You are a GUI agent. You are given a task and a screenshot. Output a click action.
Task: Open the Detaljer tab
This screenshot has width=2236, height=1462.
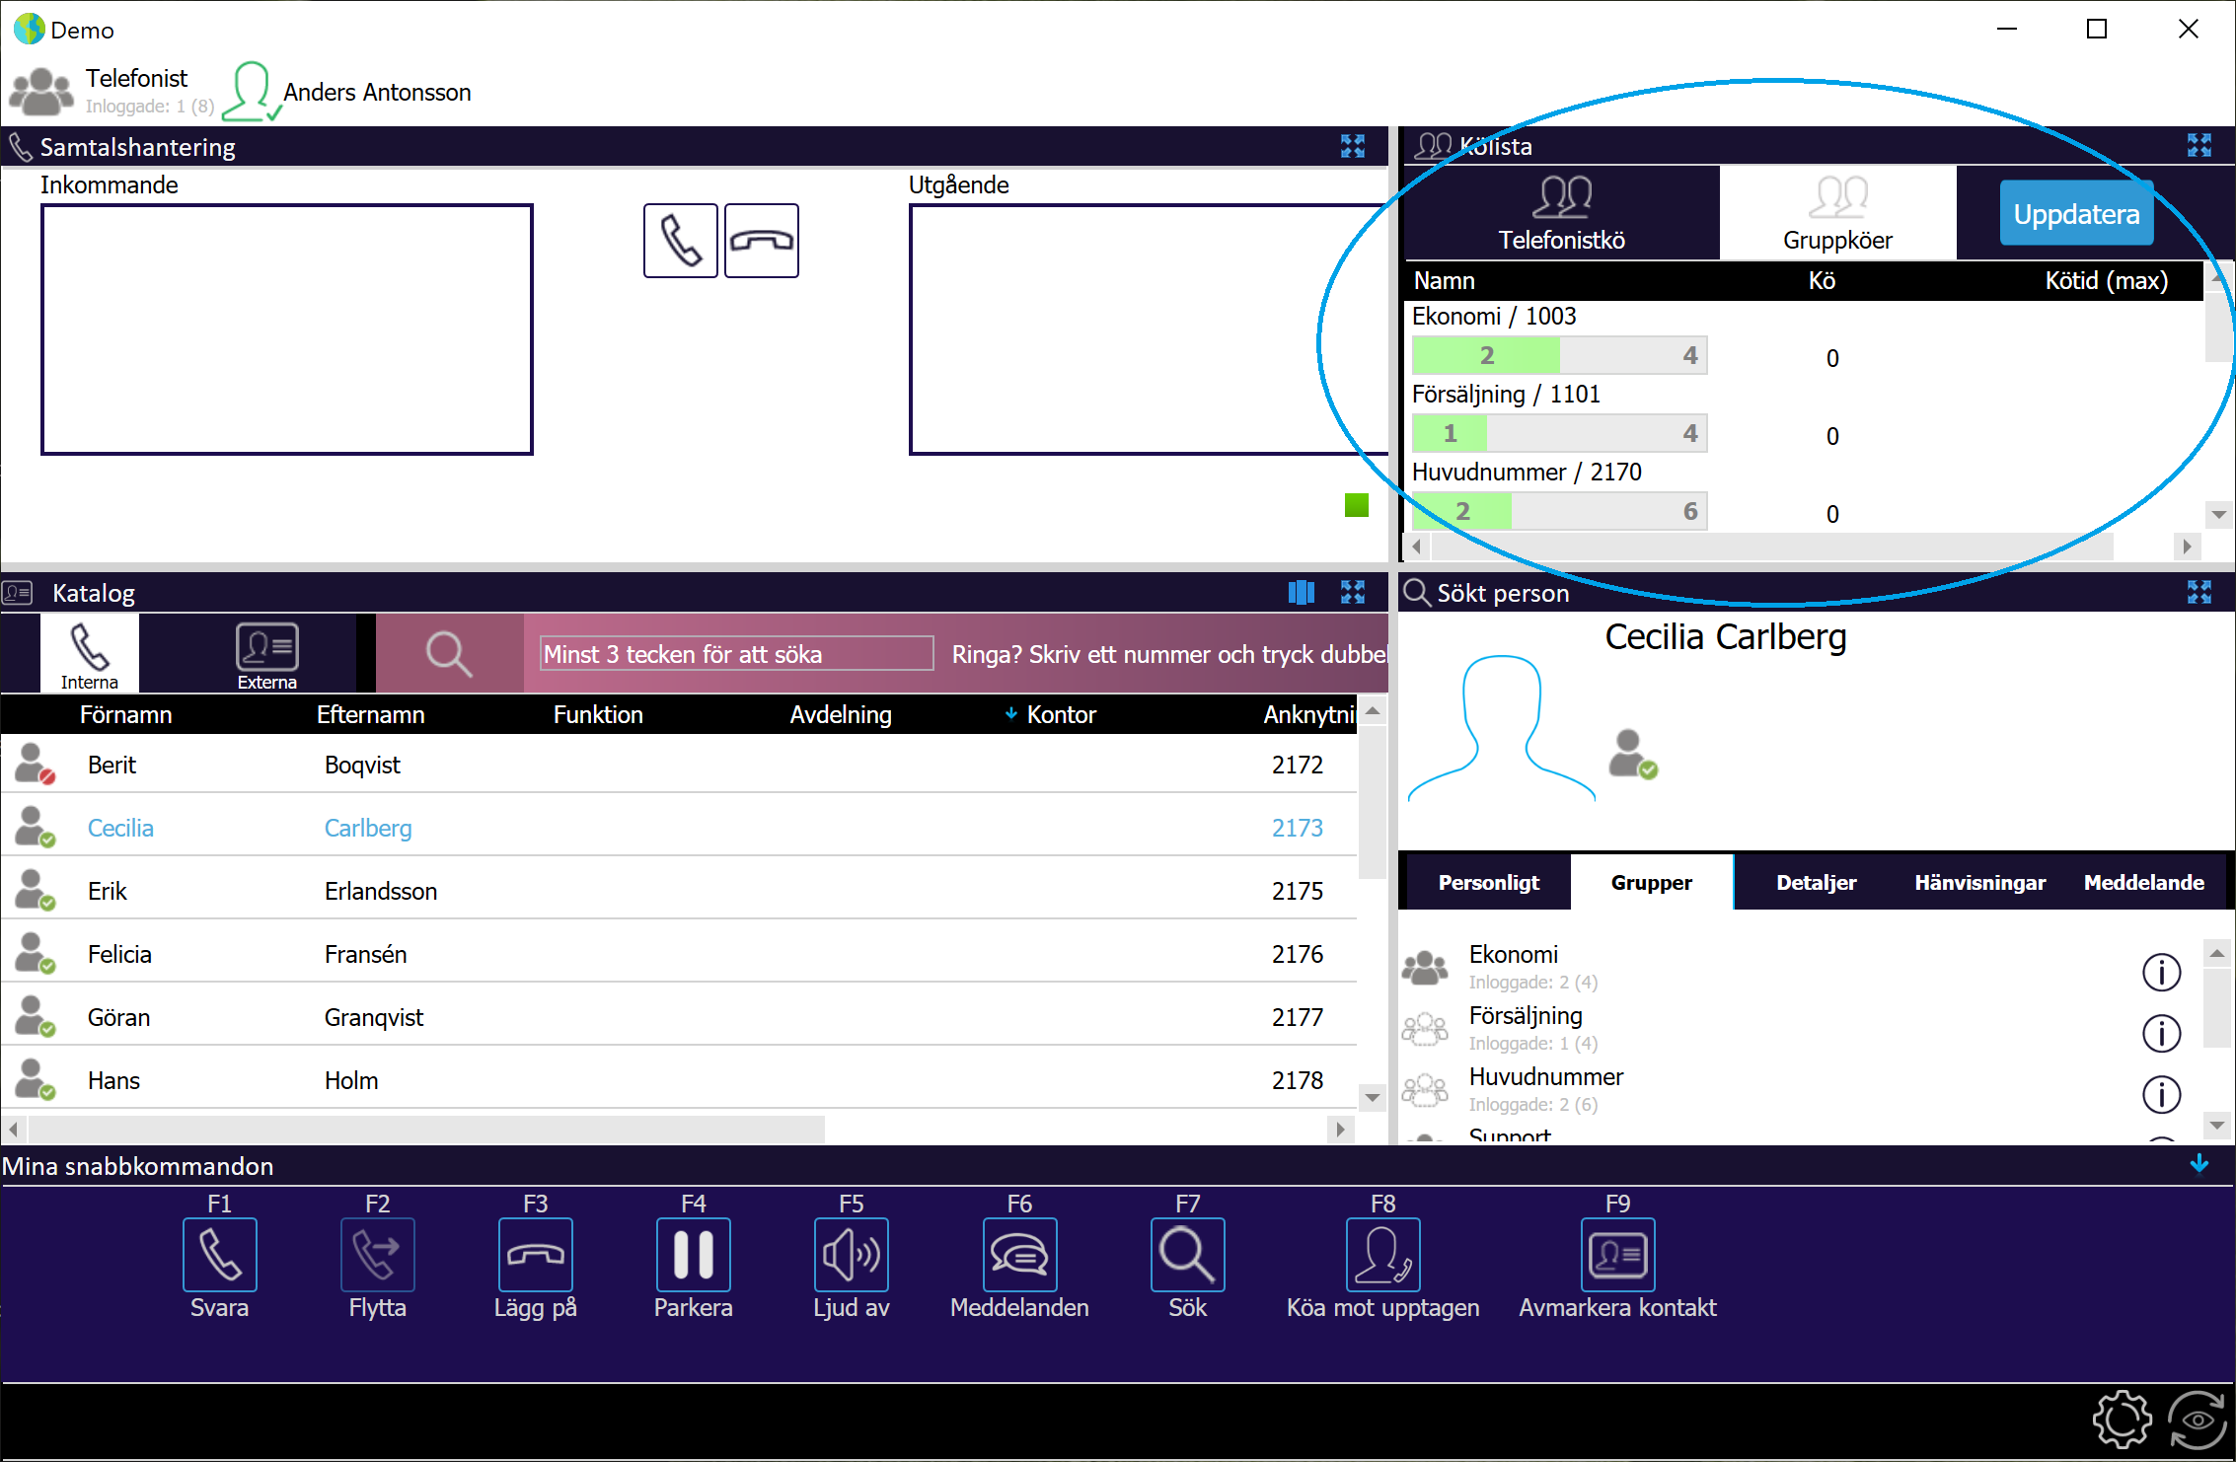(x=1816, y=882)
